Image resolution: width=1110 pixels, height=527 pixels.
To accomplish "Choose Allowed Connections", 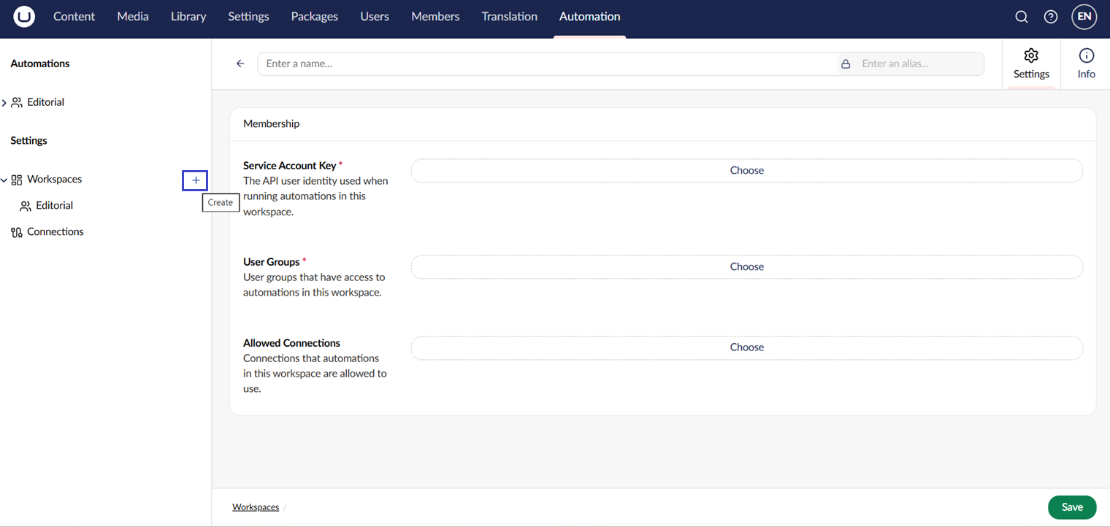I will coord(747,347).
